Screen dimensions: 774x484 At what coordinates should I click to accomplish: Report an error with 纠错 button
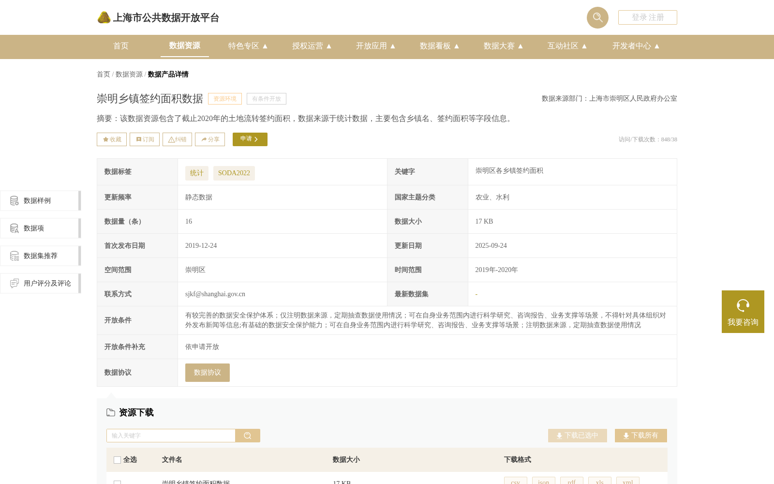click(x=177, y=139)
